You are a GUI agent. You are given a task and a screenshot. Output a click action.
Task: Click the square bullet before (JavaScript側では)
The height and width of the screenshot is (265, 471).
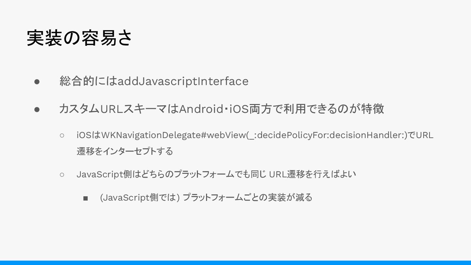(x=86, y=198)
